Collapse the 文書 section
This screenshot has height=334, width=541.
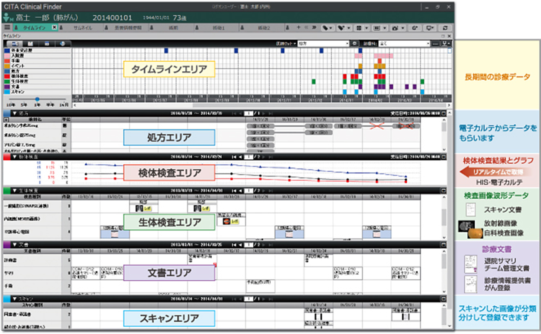pyautogui.click(x=14, y=245)
